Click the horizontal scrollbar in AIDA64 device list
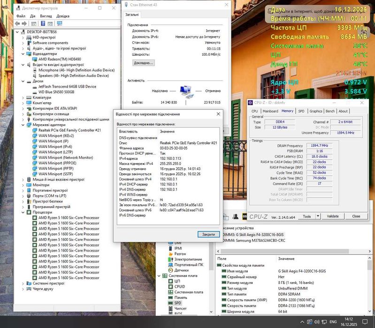Image resolution: width=375 pixels, height=328 pixels. [284, 251]
